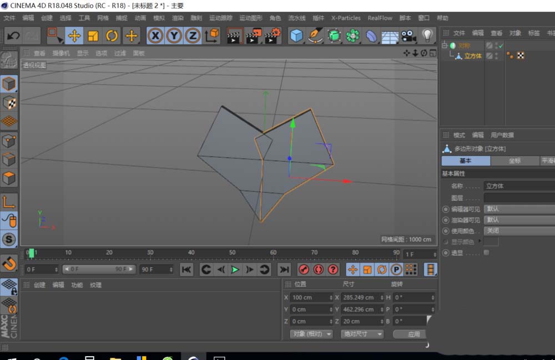Open the 对象 (相对) dropdown
This screenshot has width=555, height=360.
coord(310,334)
